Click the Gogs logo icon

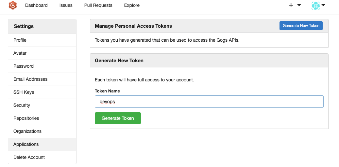pyautogui.click(x=13, y=5)
